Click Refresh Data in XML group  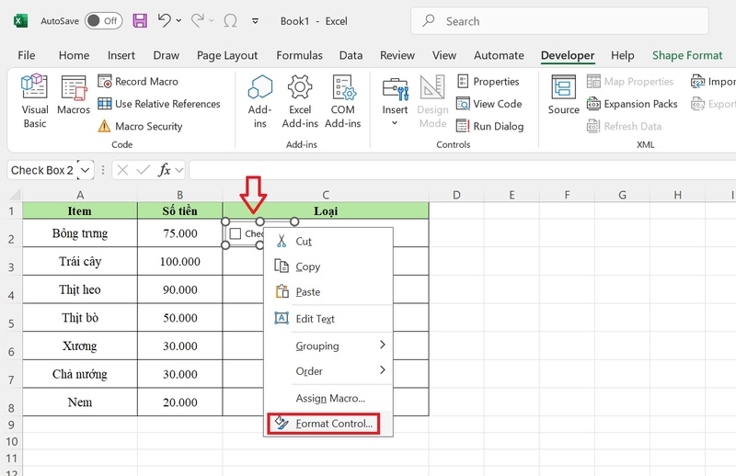625,126
